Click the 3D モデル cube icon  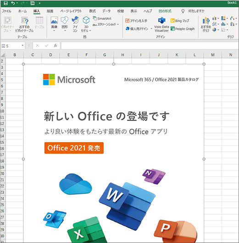[86, 20]
